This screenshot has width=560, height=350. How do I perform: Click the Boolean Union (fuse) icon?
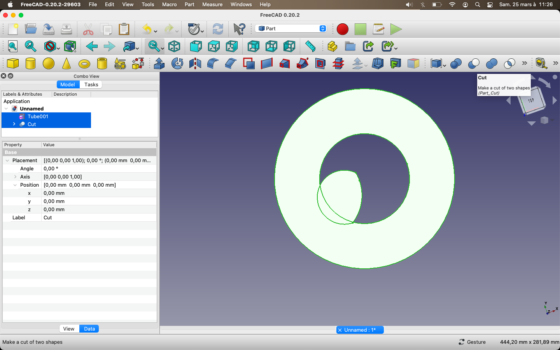click(492, 63)
